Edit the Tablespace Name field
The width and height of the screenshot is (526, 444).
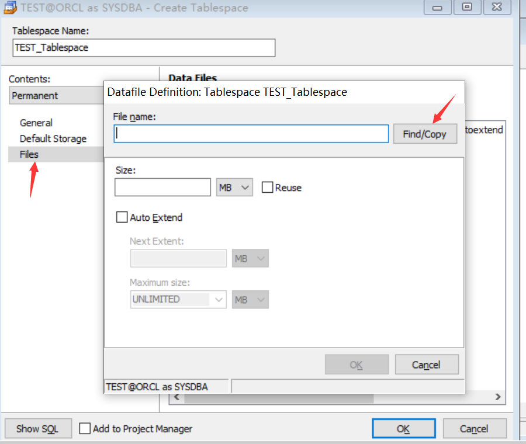tap(144, 48)
